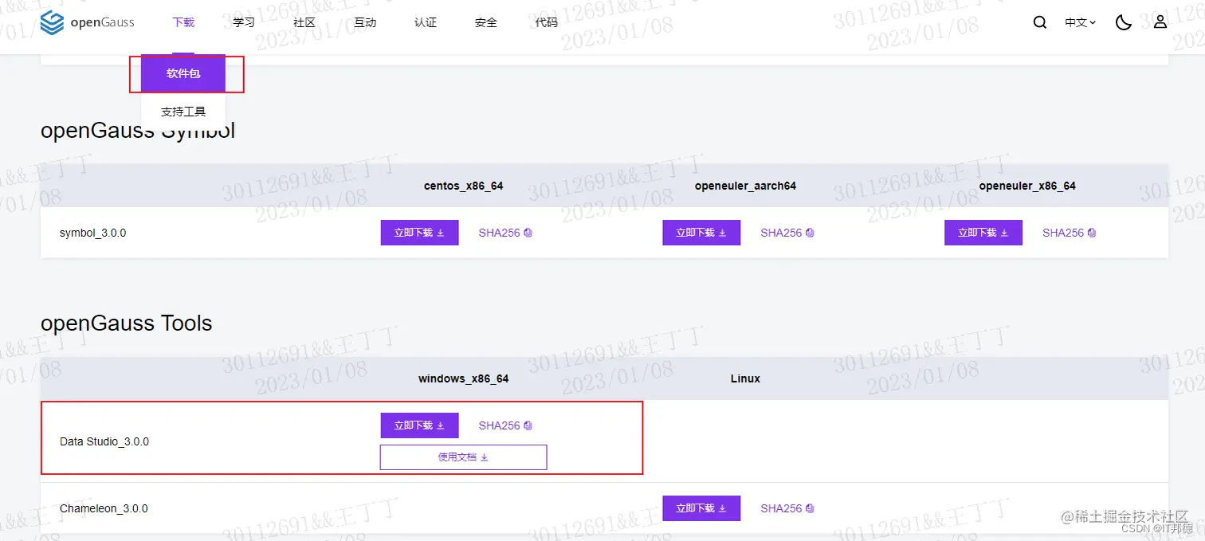Image resolution: width=1205 pixels, height=541 pixels.
Task: Click the centos_x86_64 column header
Action: [x=464, y=186]
